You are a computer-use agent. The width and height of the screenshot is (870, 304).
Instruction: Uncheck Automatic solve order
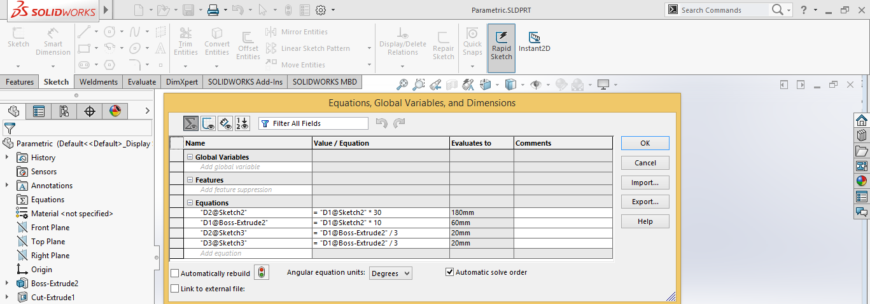(x=450, y=272)
